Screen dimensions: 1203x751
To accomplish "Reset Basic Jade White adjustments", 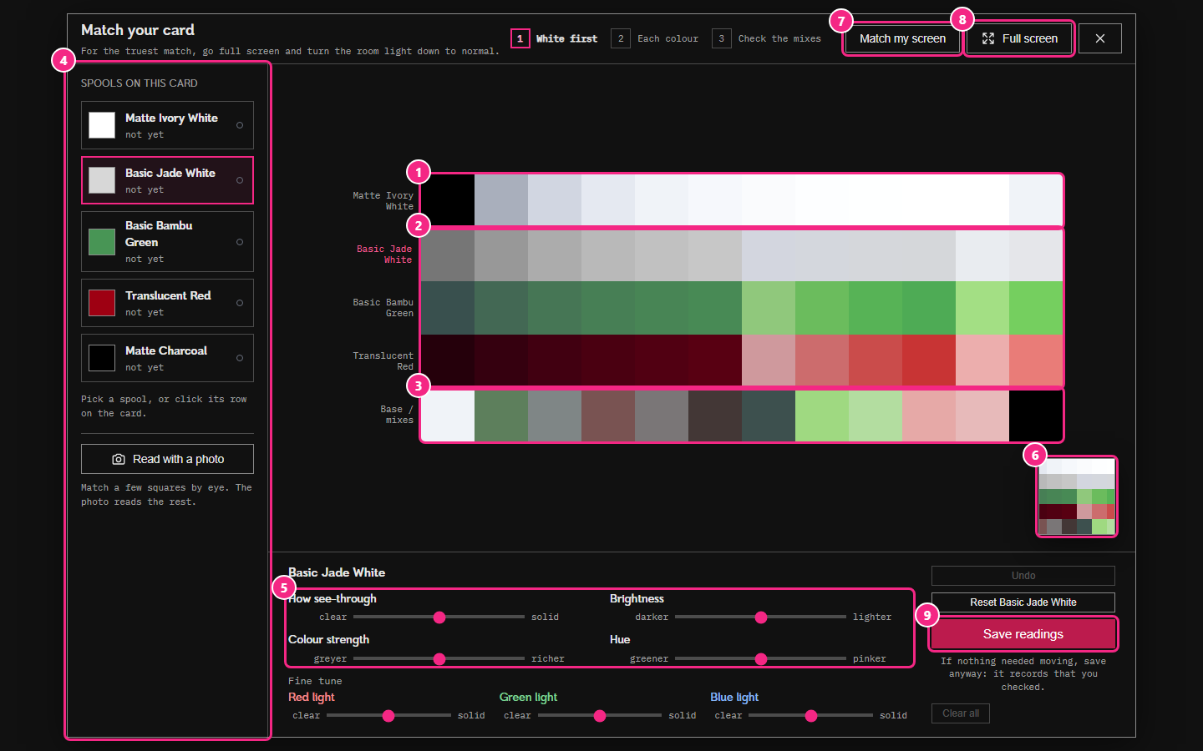I will 1023,602.
